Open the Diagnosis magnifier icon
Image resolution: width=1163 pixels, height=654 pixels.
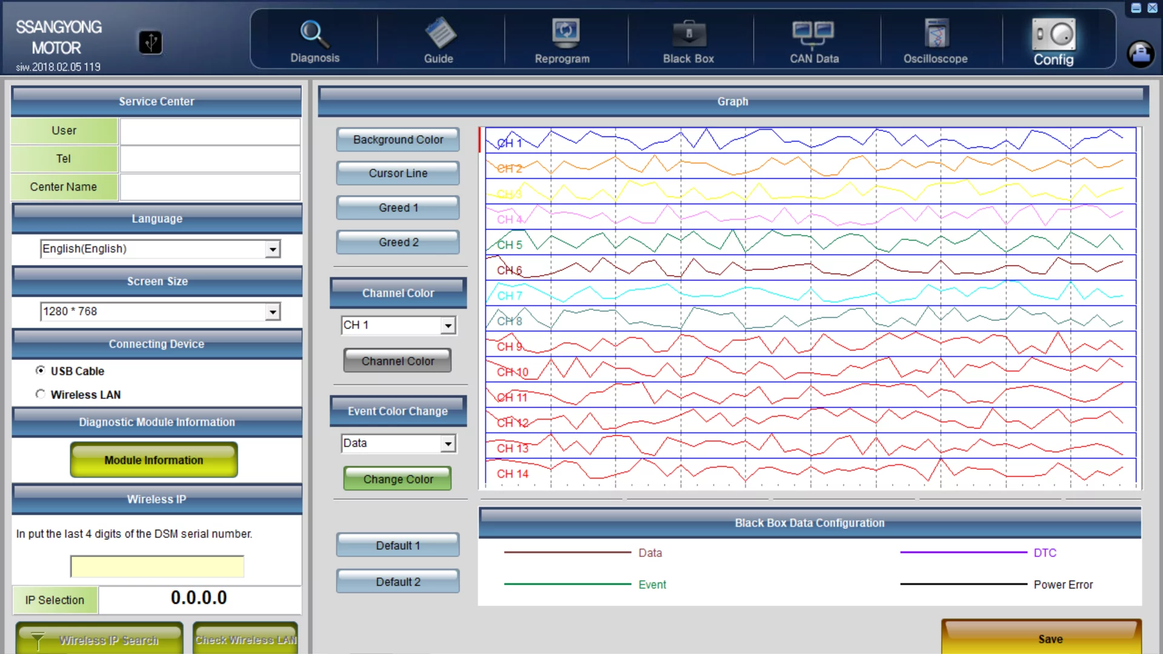coord(314,34)
